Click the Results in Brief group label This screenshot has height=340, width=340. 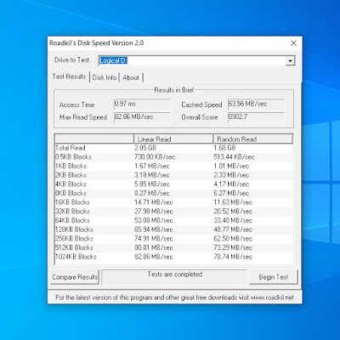click(174, 90)
